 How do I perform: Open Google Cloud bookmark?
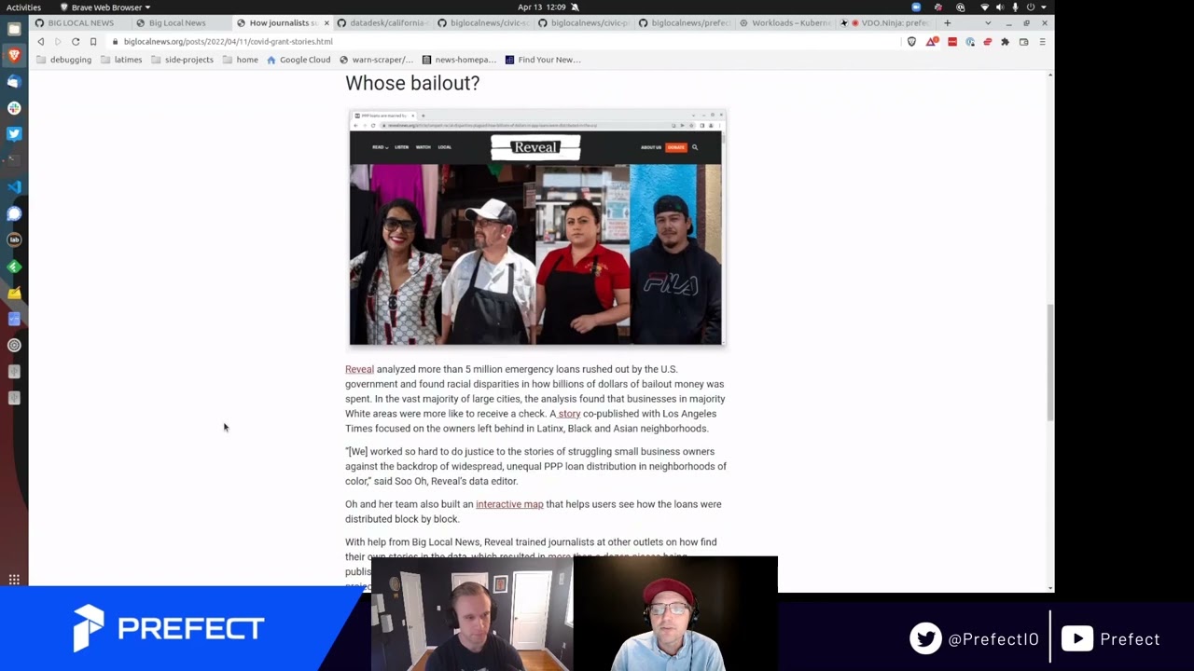[298, 60]
